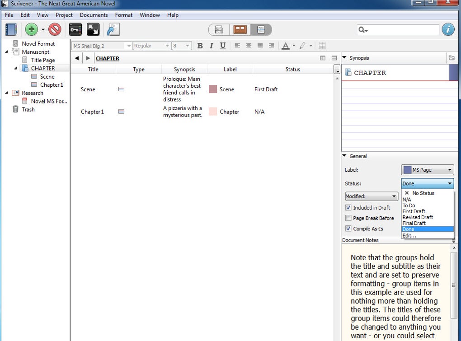This screenshot has width=461, height=341.
Task: Open the search options magnifier dropdown
Action: coord(363,30)
